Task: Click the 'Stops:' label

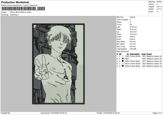Action: point(119,22)
